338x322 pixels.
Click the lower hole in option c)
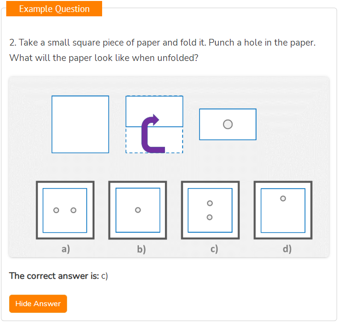pyautogui.click(x=210, y=217)
